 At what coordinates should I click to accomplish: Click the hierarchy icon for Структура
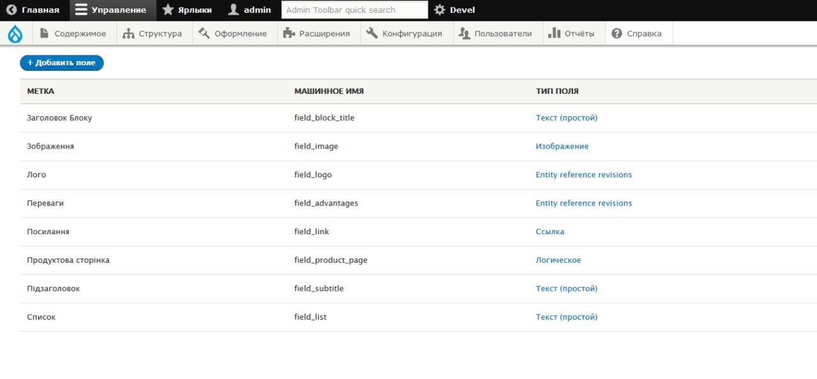pyautogui.click(x=128, y=33)
